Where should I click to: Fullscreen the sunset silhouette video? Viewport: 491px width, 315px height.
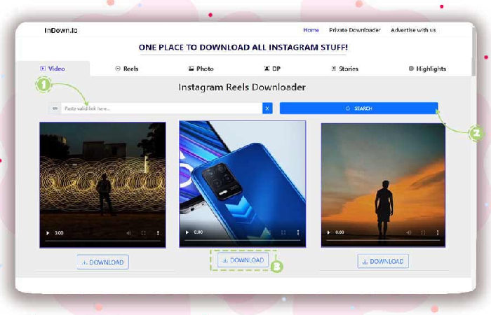click(x=423, y=232)
